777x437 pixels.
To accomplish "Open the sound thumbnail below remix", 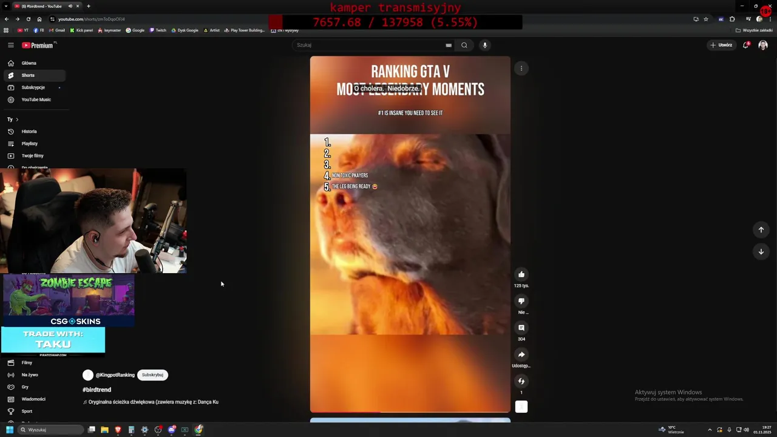I will point(521,407).
